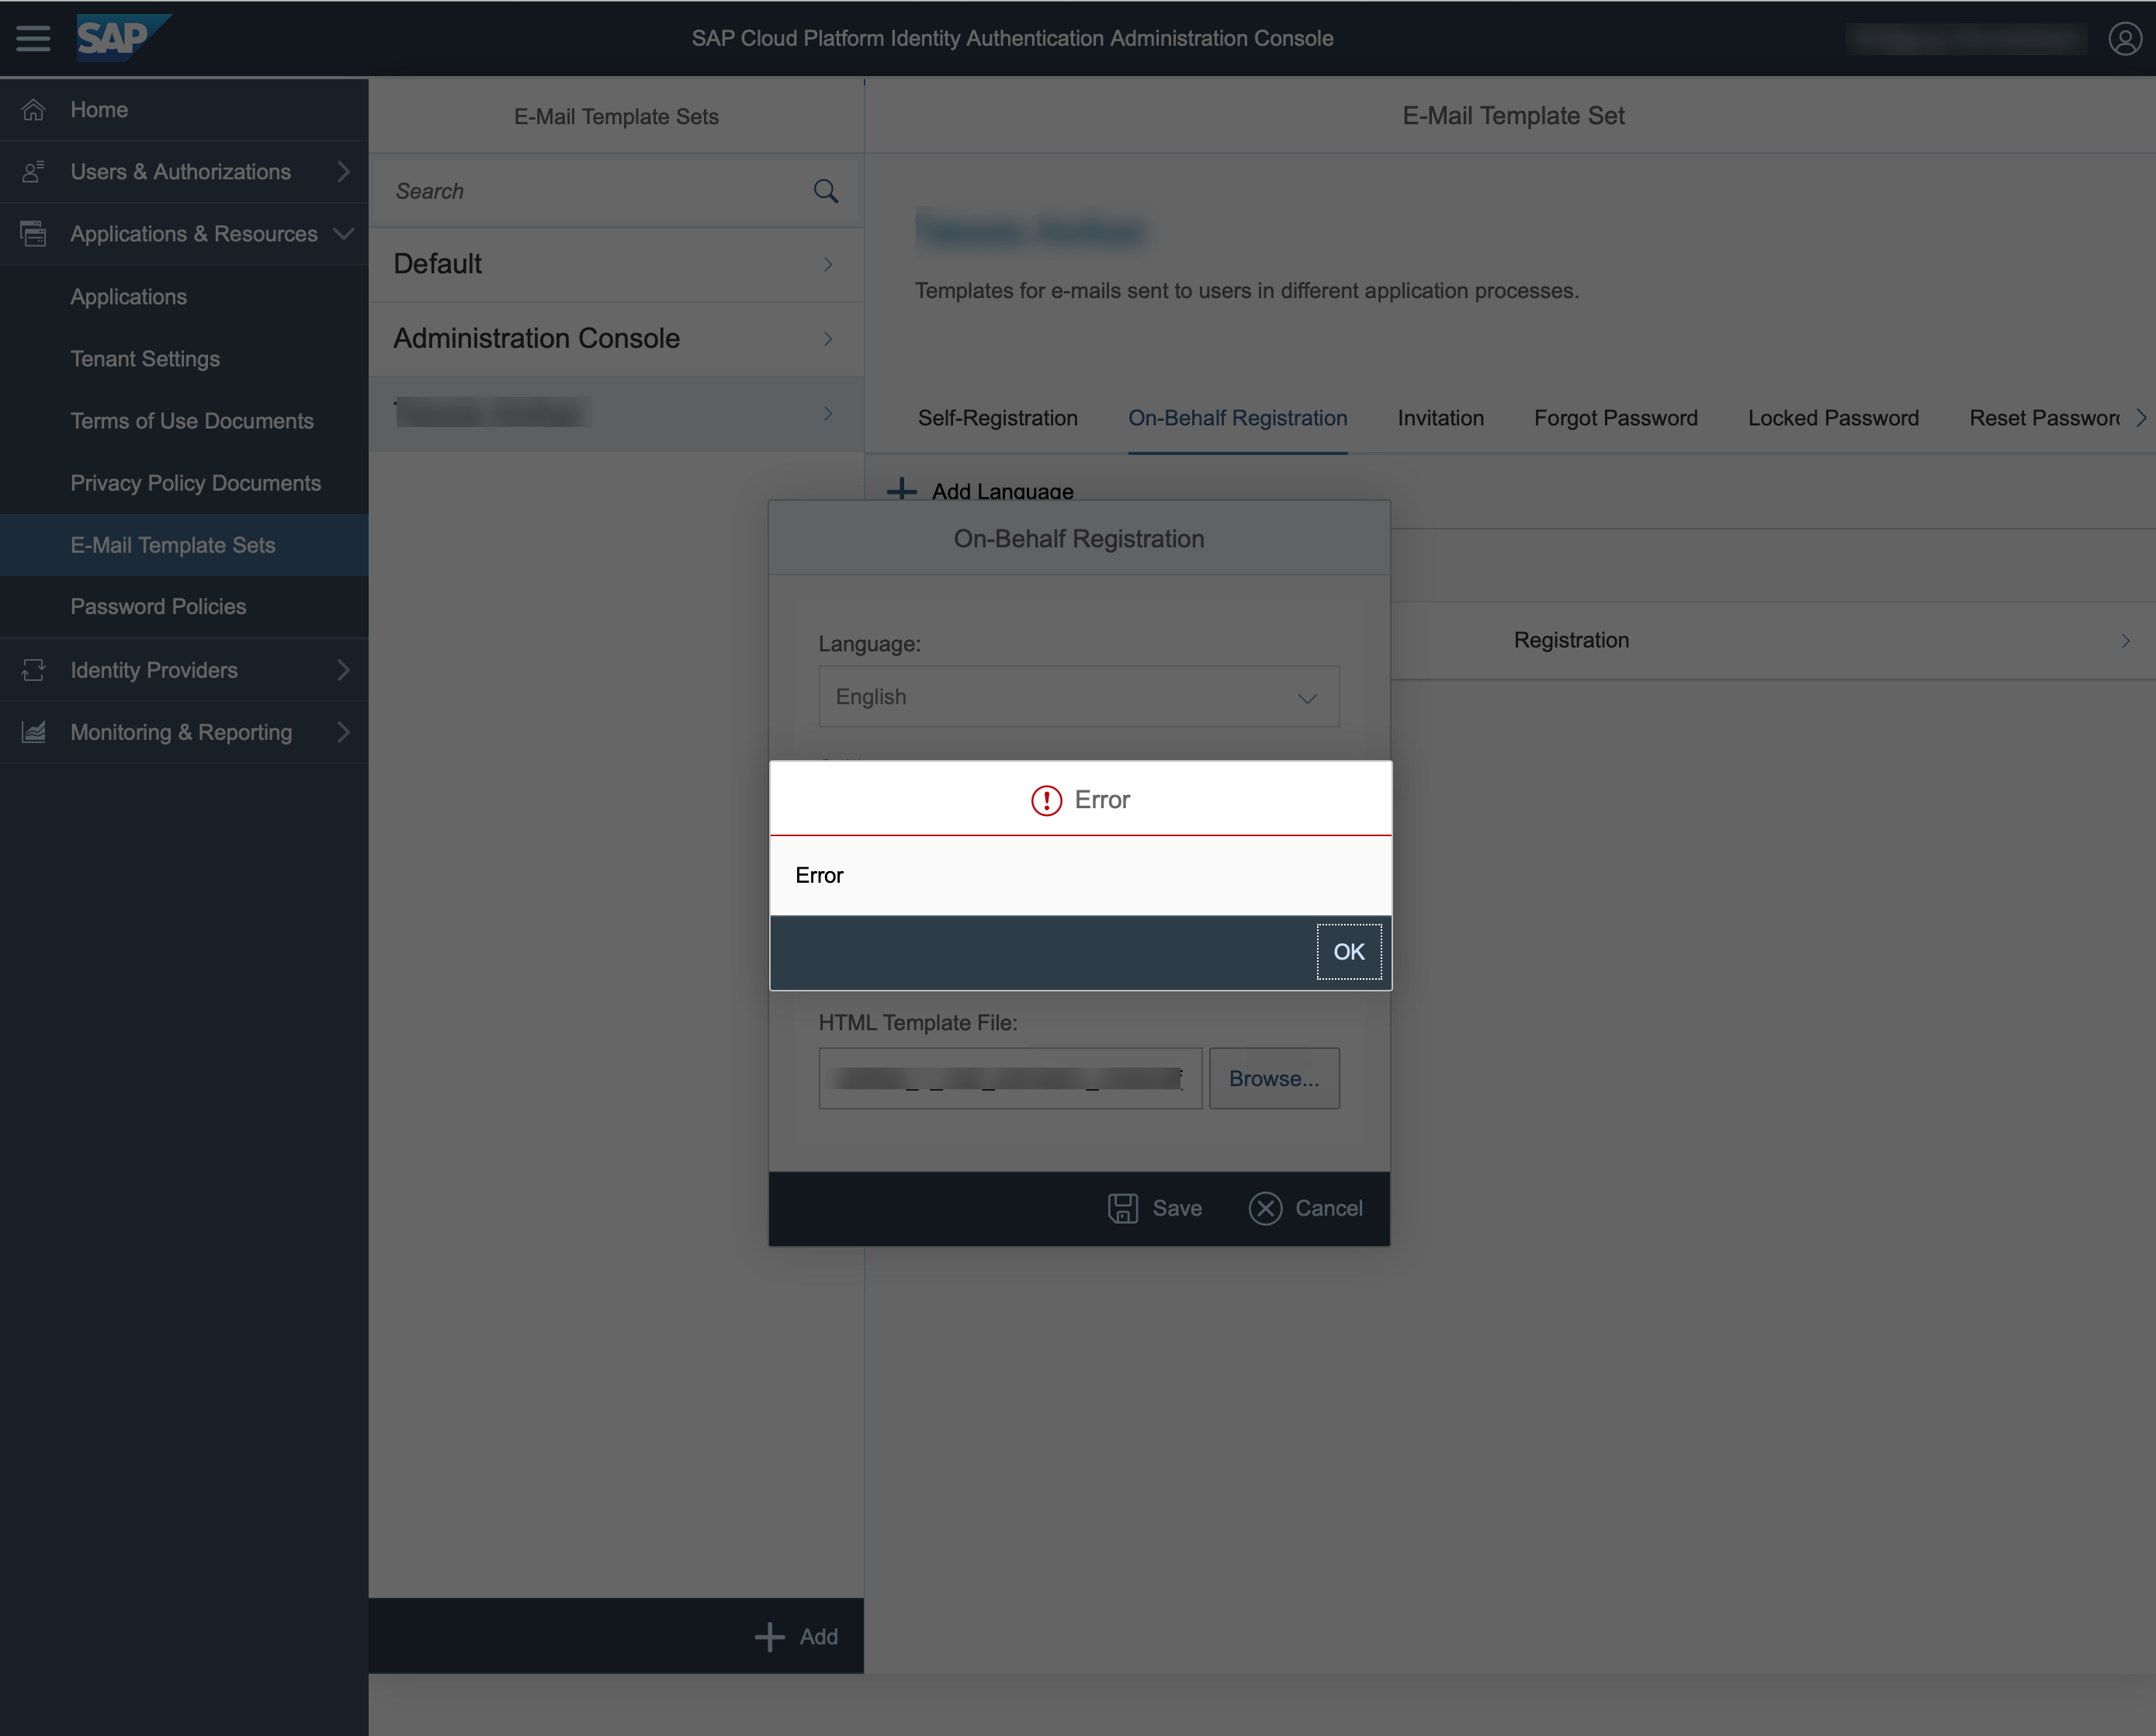Open Forgot Password tab
2156x1736 pixels.
point(1616,418)
